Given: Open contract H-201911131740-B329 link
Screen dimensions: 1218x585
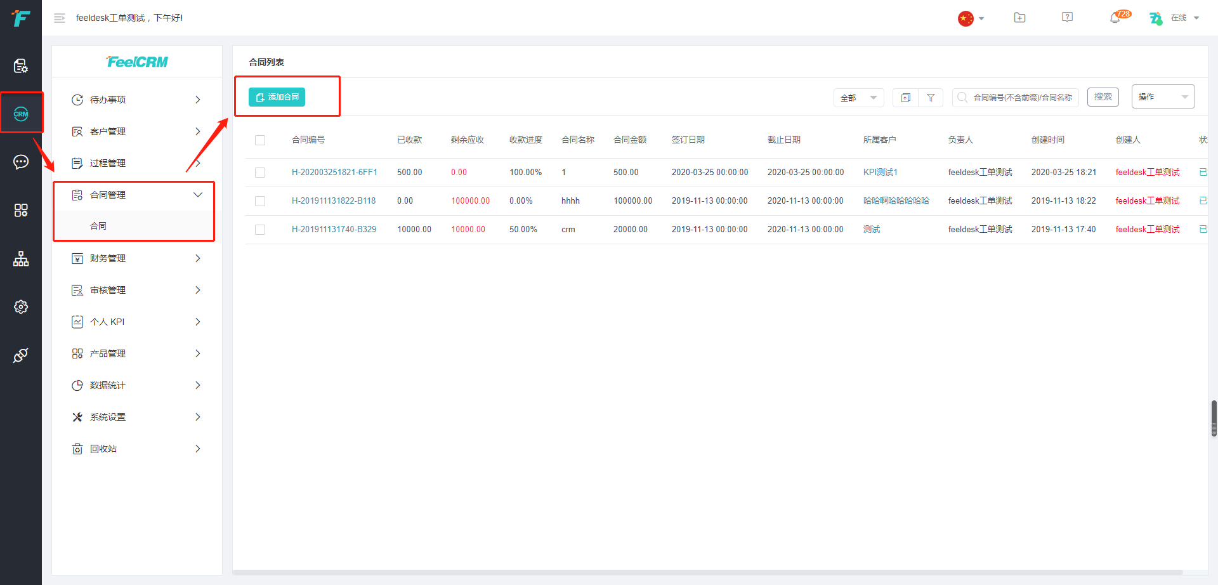Looking at the screenshot, I should tap(334, 230).
